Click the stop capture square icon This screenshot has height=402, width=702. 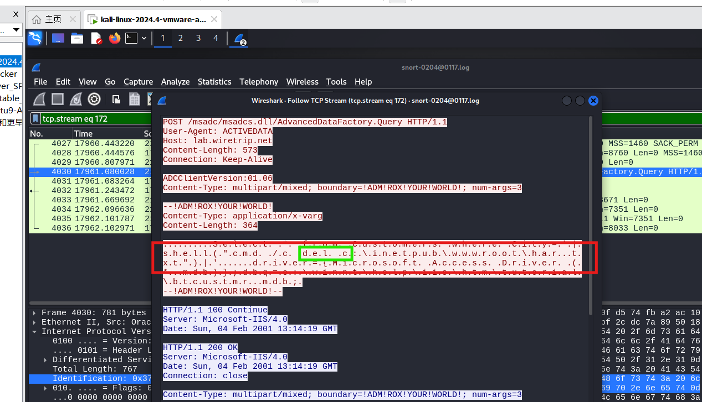click(58, 99)
